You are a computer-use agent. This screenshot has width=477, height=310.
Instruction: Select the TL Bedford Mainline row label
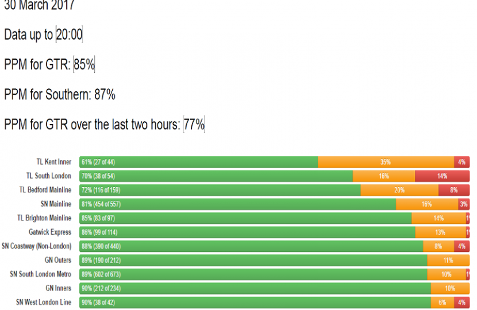click(45, 190)
